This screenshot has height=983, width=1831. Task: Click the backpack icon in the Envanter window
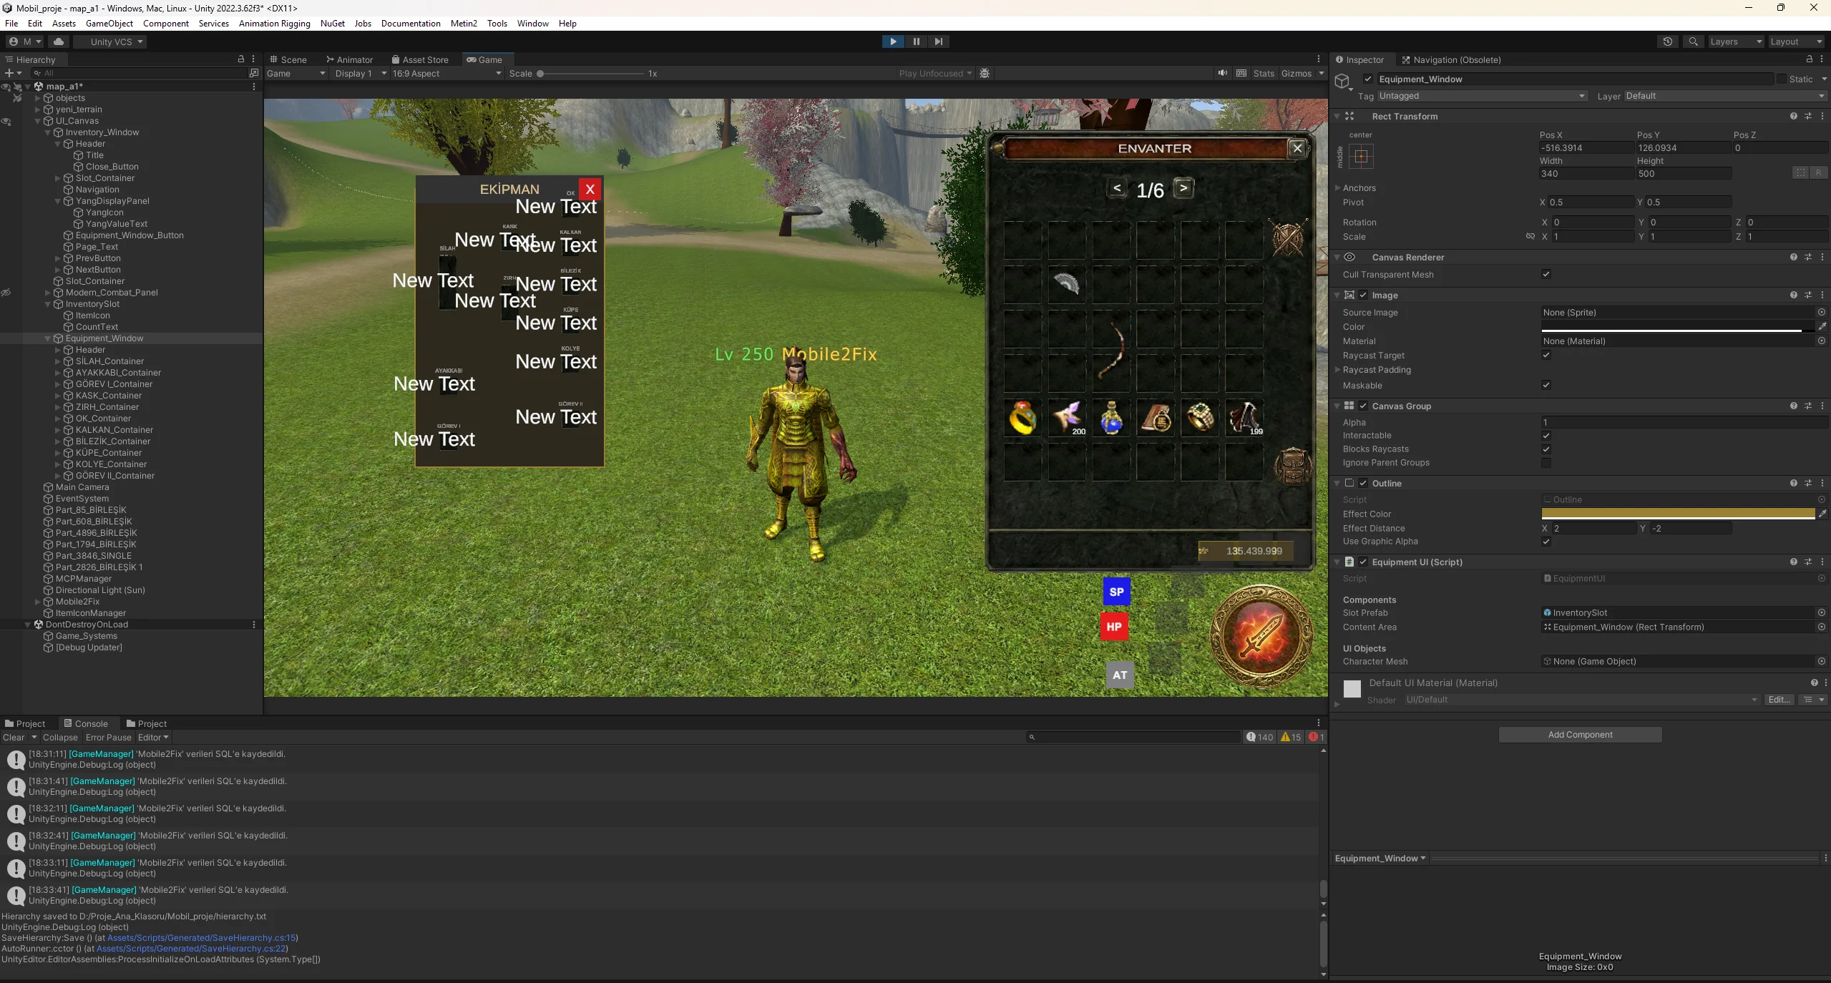tap(1293, 466)
